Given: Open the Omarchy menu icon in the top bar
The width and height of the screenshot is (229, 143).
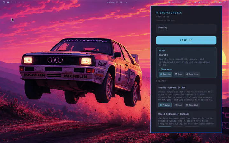Looking at the screenshot, I should tap(4, 2).
